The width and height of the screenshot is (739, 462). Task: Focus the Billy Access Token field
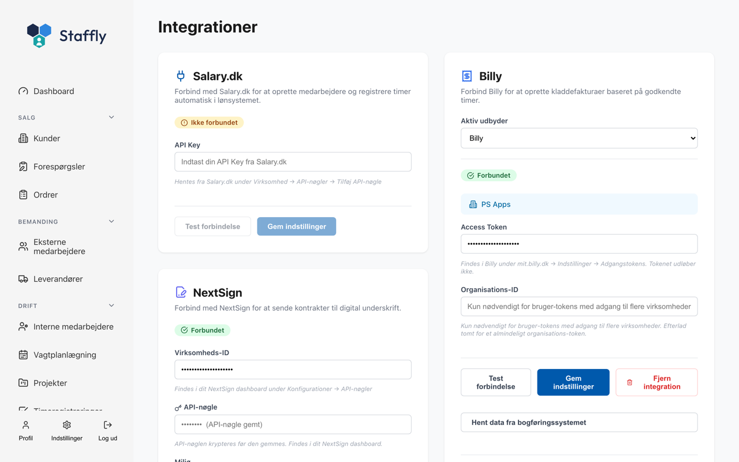tap(579, 244)
